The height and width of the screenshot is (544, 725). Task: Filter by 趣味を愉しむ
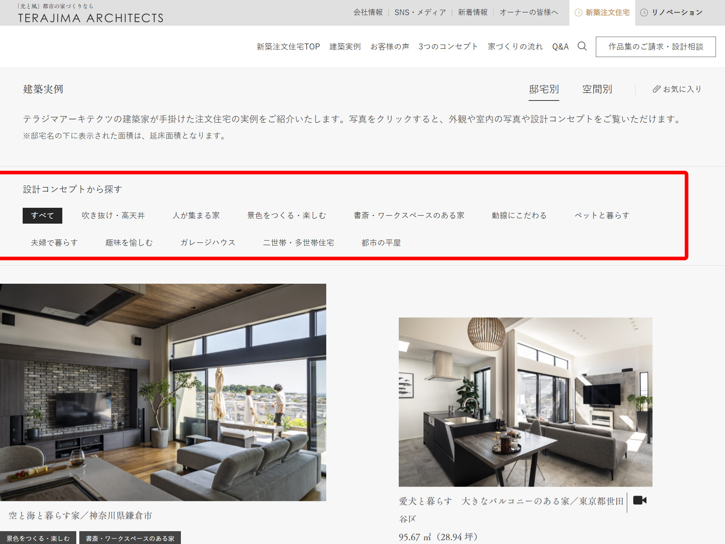(x=129, y=243)
